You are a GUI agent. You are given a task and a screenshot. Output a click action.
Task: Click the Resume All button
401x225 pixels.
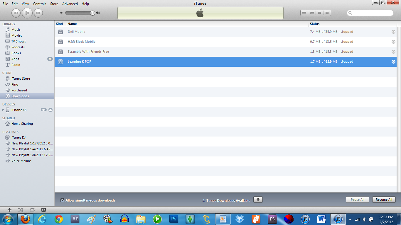384,200
